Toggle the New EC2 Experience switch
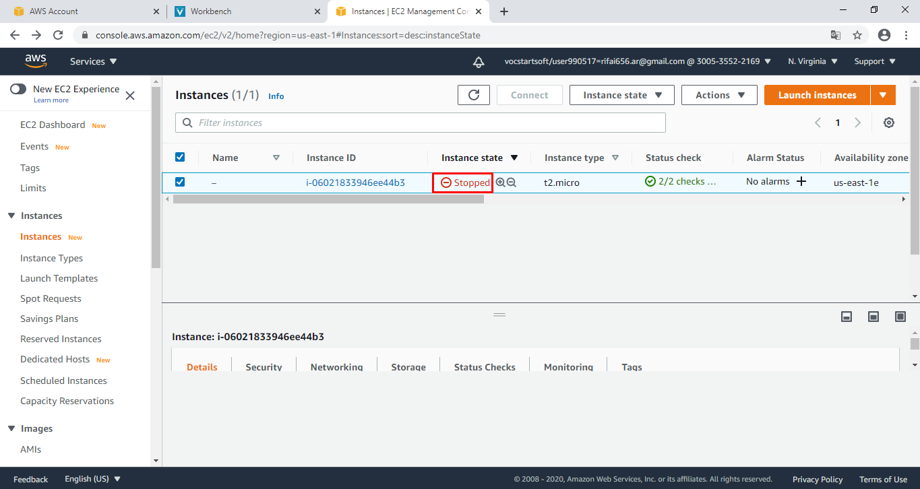The height and width of the screenshot is (489, 920). [20, 89]
